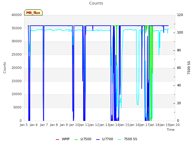The width and height of the screenshot is (193, 145).
Task: Select the WMP legend label
Action: point(66,139)
